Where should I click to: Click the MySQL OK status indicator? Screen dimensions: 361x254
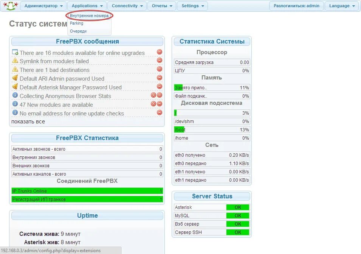[x=238, y=215]
